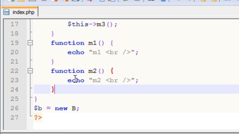Click the blue disk icon on index.php tab

click(x=6, y=12)
